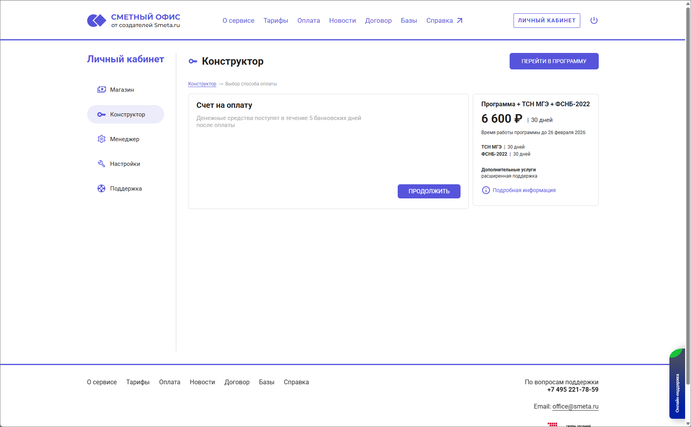Click Договор link in the footer
This screenshot has width=691, height=427.
coord(237,382)
